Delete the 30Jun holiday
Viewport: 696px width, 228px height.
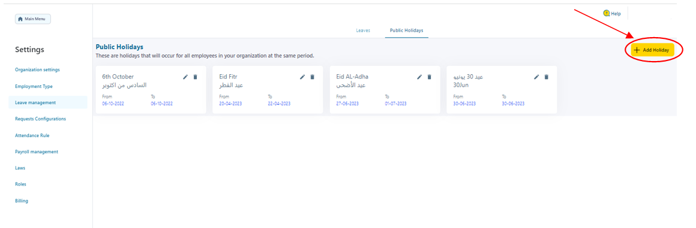coord(547,77)
